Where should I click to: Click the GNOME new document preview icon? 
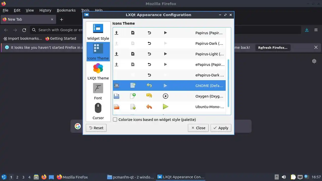point(133,85)
